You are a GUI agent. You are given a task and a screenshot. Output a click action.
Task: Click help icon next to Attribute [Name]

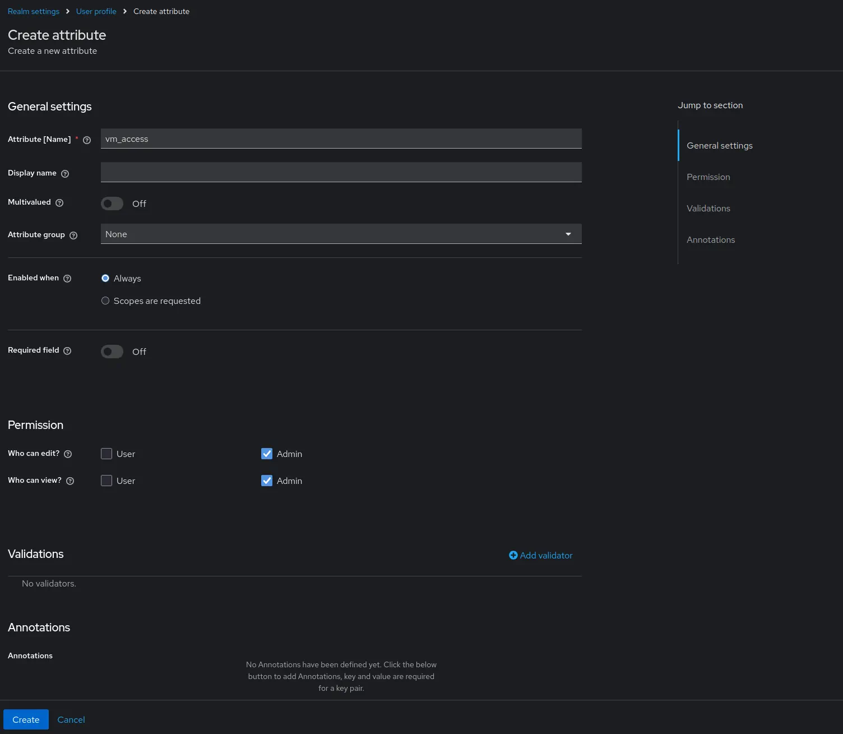[x=87, y=140]
